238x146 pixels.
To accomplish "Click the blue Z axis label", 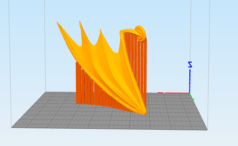I will tap(190, 65).
